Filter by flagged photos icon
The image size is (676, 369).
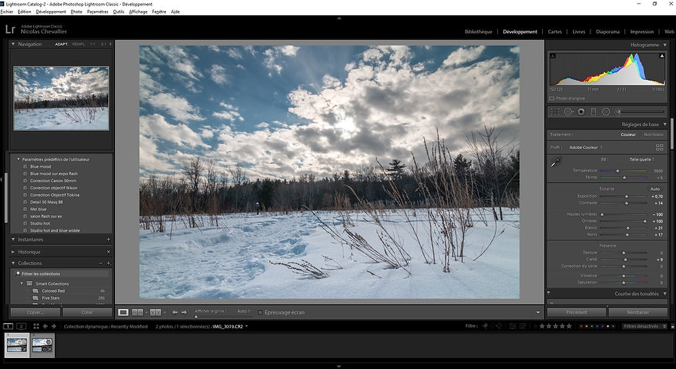[485, 326]
